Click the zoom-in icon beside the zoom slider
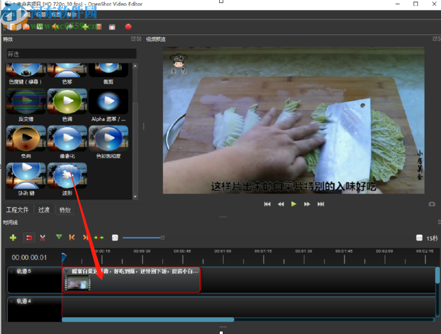 pyautogui.click(x=115, y=238)
